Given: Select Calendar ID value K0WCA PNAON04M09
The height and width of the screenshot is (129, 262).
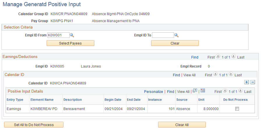Looking at the screenshot, I should [x=68, y=83].
